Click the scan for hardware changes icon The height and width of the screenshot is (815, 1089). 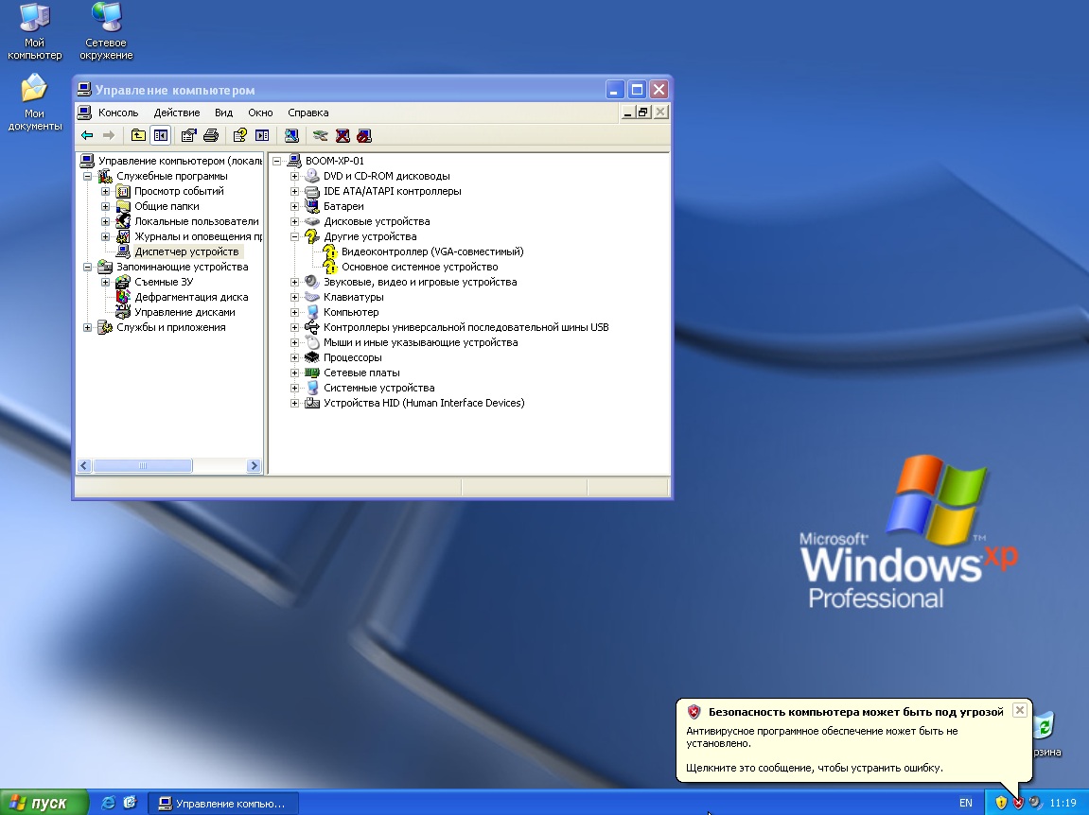291,135
